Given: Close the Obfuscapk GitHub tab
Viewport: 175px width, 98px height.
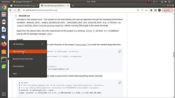Looking at the screenshot, I should (x=68, y=6).
